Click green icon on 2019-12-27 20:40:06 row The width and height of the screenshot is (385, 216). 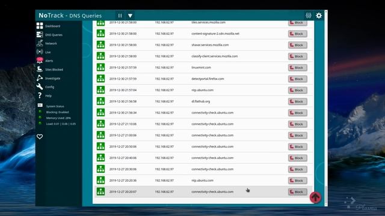[100, 158]
